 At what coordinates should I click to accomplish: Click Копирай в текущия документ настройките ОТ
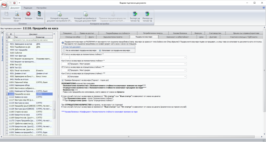pos(60,16)
